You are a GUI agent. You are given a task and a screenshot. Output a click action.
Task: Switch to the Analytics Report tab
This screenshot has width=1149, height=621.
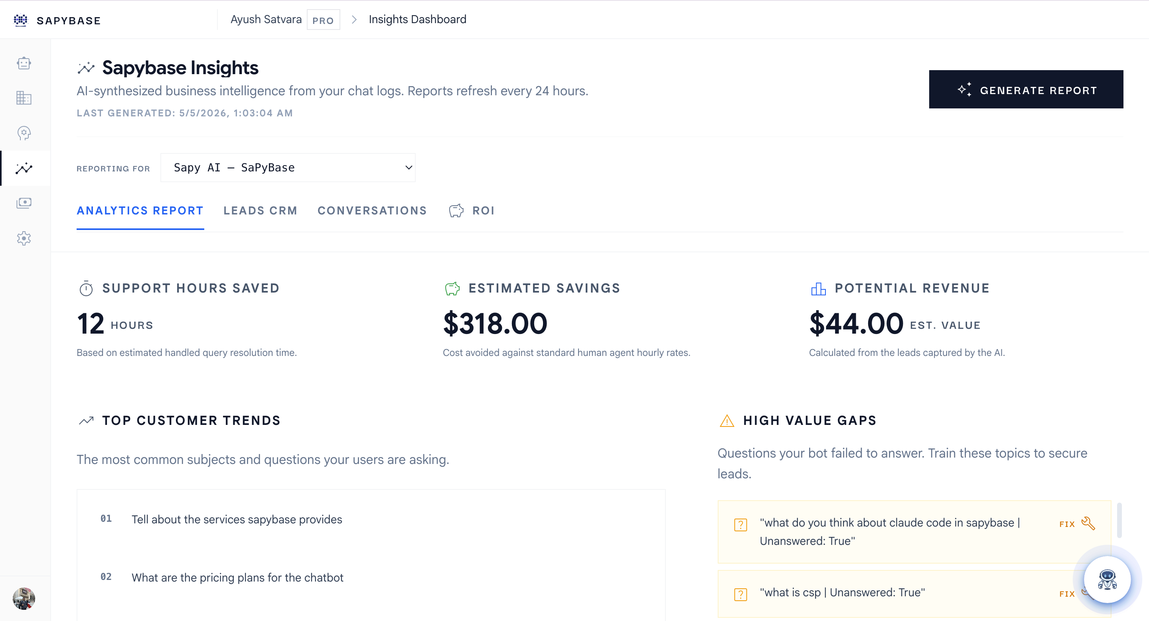click(140, 211)
